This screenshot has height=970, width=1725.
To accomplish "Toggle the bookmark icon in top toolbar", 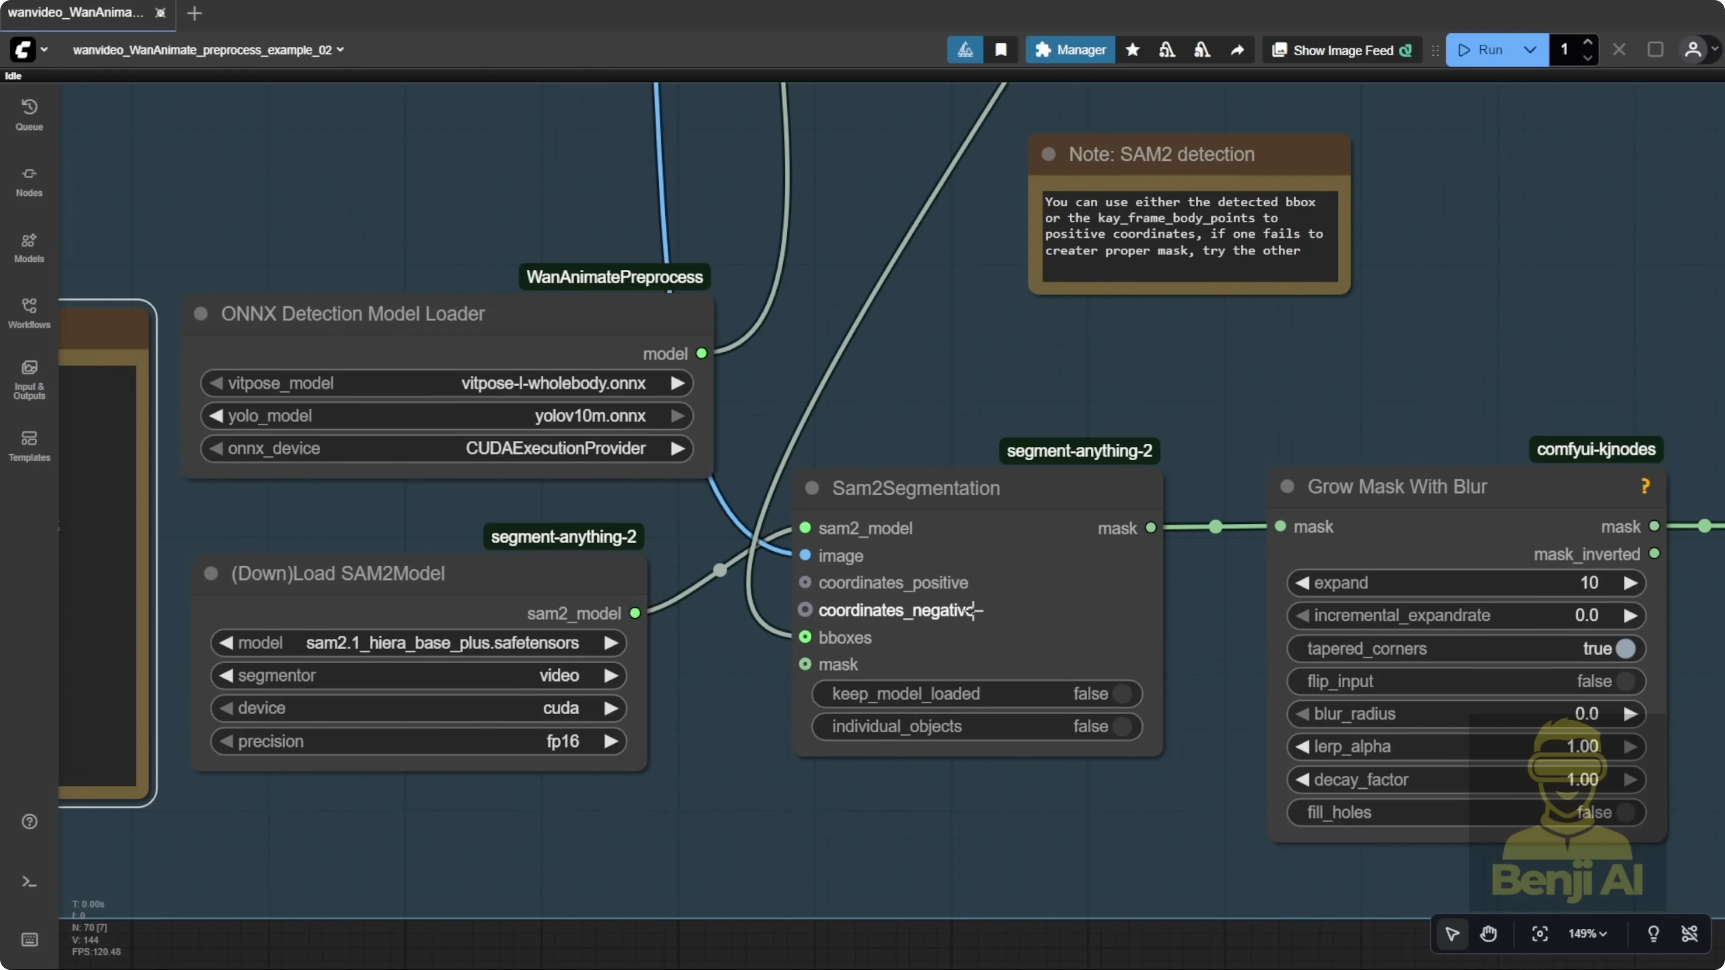I will pyautogui.click(x=1000, y=50).
